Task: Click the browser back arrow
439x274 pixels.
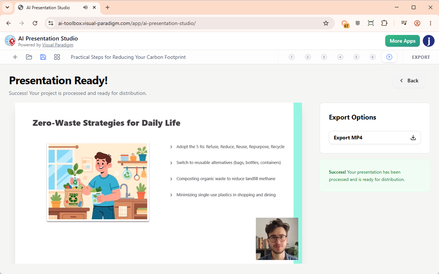Action: 8,23
